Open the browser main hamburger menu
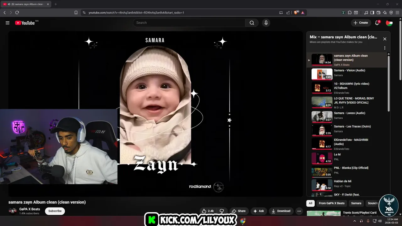The width and height of the screenshot is (402, 226). (397, 13)
